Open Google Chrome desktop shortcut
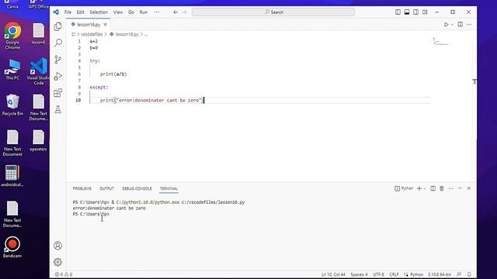The image size is (497, 279). click(12, 36)
